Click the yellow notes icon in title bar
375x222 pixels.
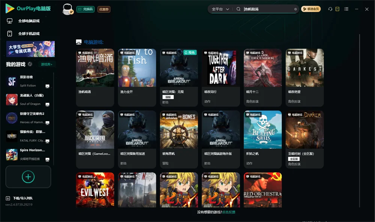coord(337,9)
